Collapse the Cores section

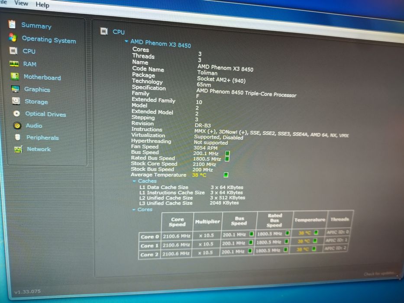click(134, 210)
